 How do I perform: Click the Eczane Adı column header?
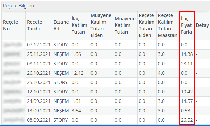click(61, 26)
